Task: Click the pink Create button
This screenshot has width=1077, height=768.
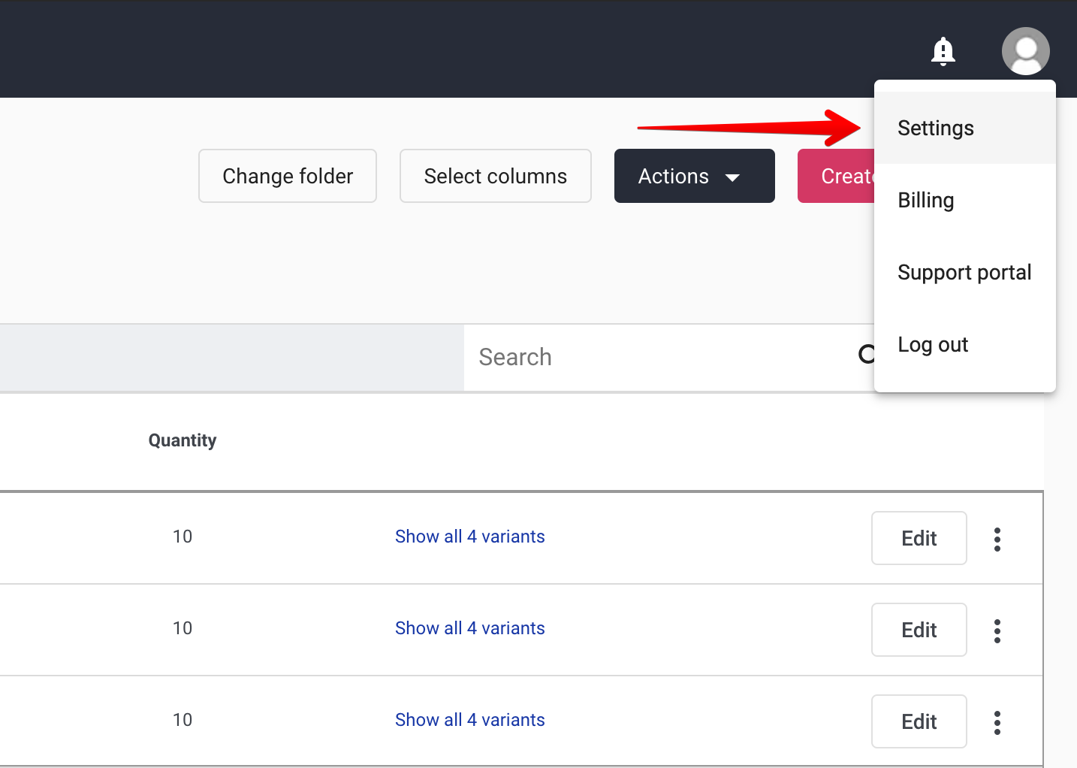Action: (837, 176)
